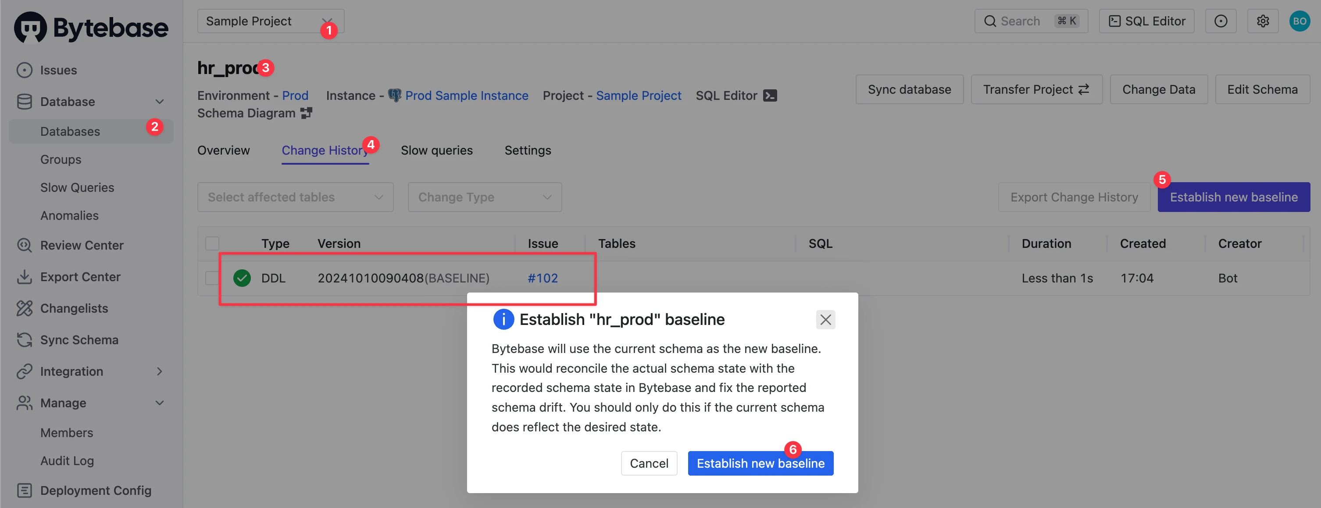Click the Integration link icon
The width and height of the screenshot is (1321, 508).
tap(24, 371)
